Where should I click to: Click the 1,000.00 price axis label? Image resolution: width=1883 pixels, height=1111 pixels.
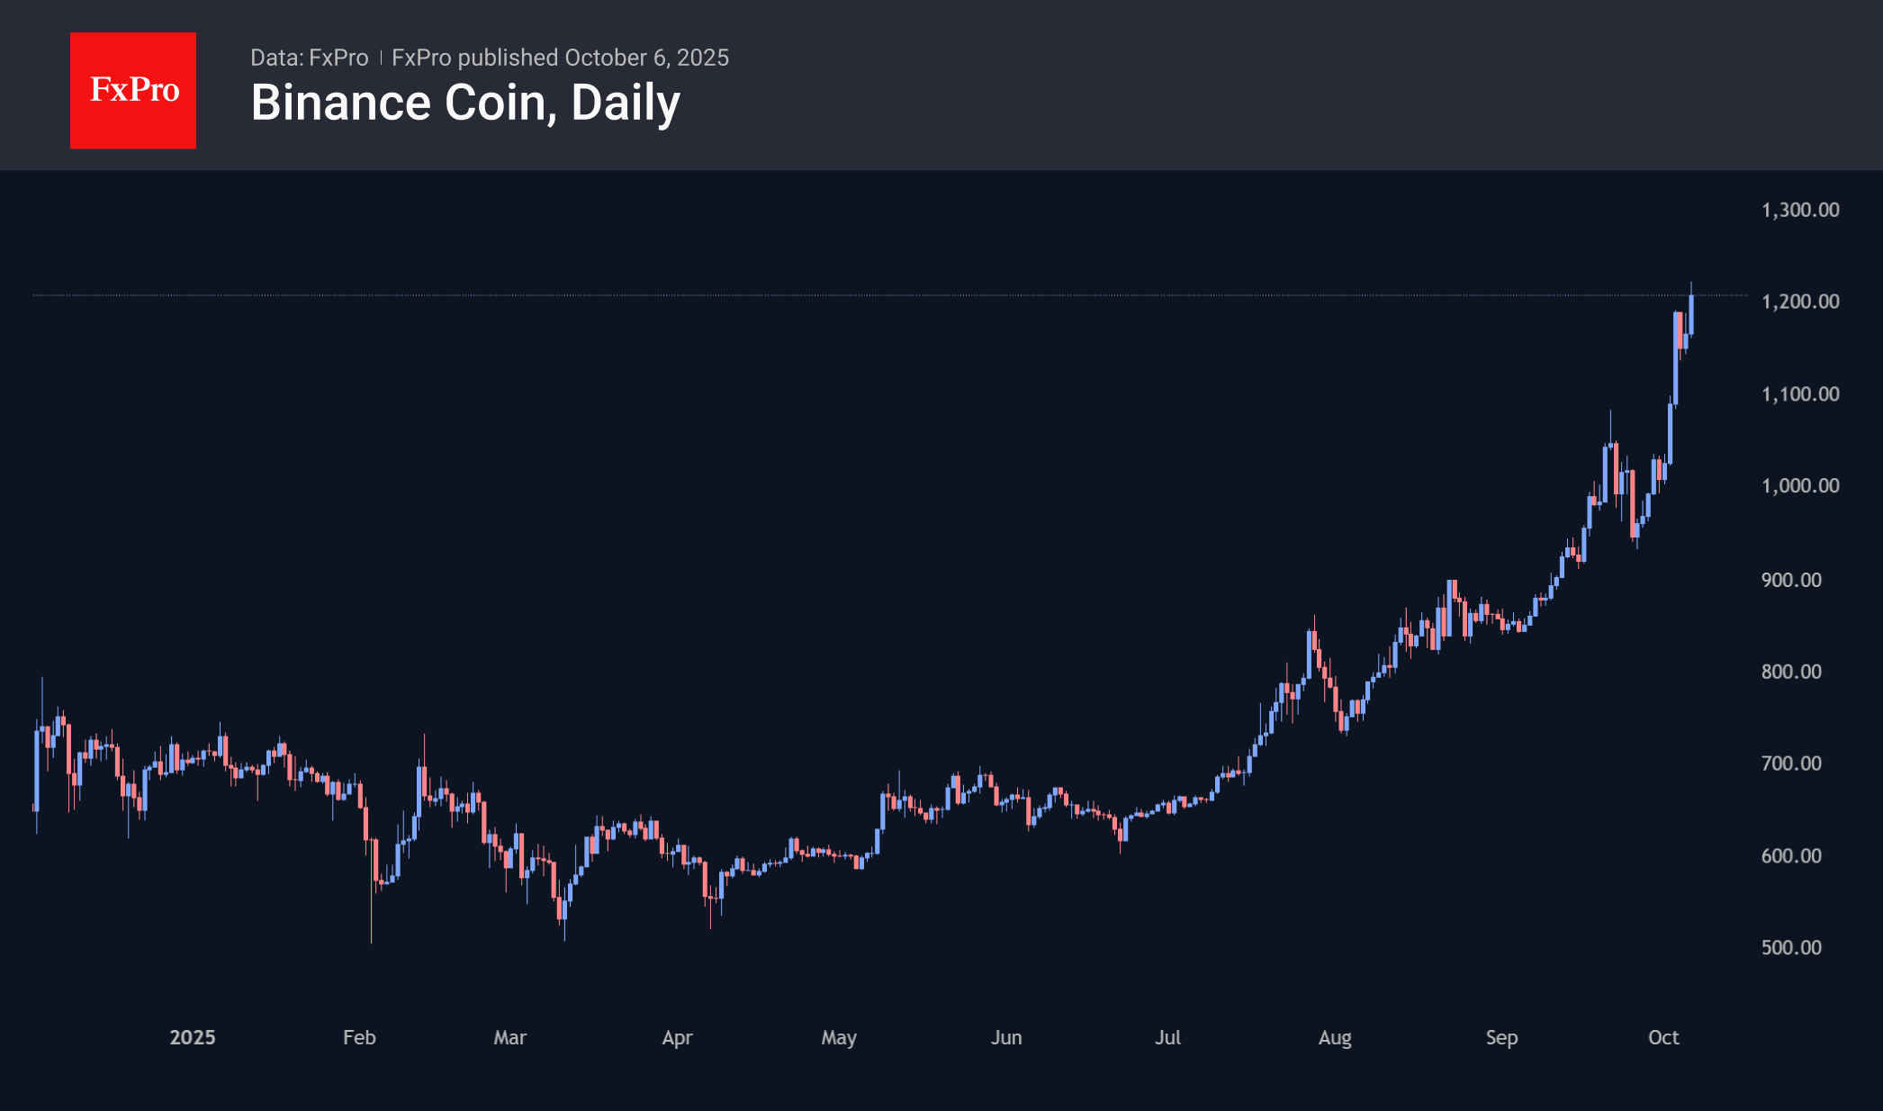[x=1799, y=486]
